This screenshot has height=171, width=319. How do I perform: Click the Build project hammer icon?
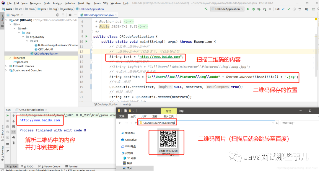[x=206, y=9]
